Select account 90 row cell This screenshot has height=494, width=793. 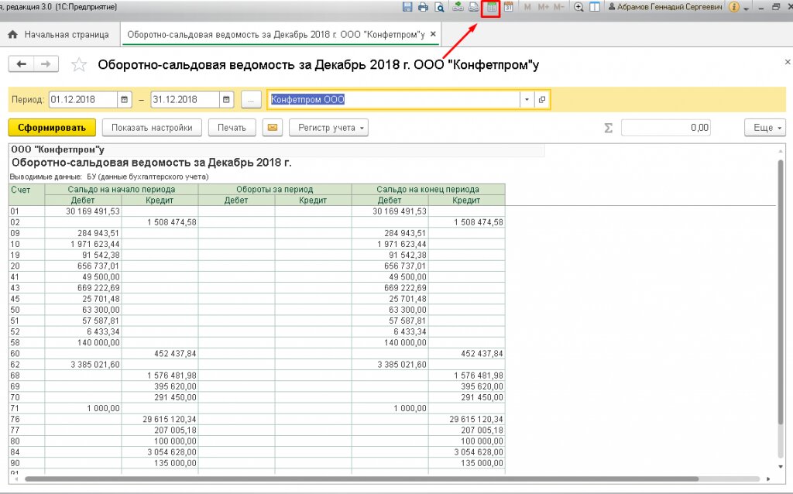tap(26, 463)
